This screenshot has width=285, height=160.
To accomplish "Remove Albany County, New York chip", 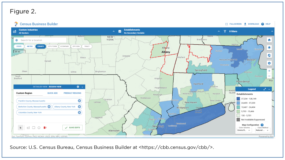I will [80, 107].
